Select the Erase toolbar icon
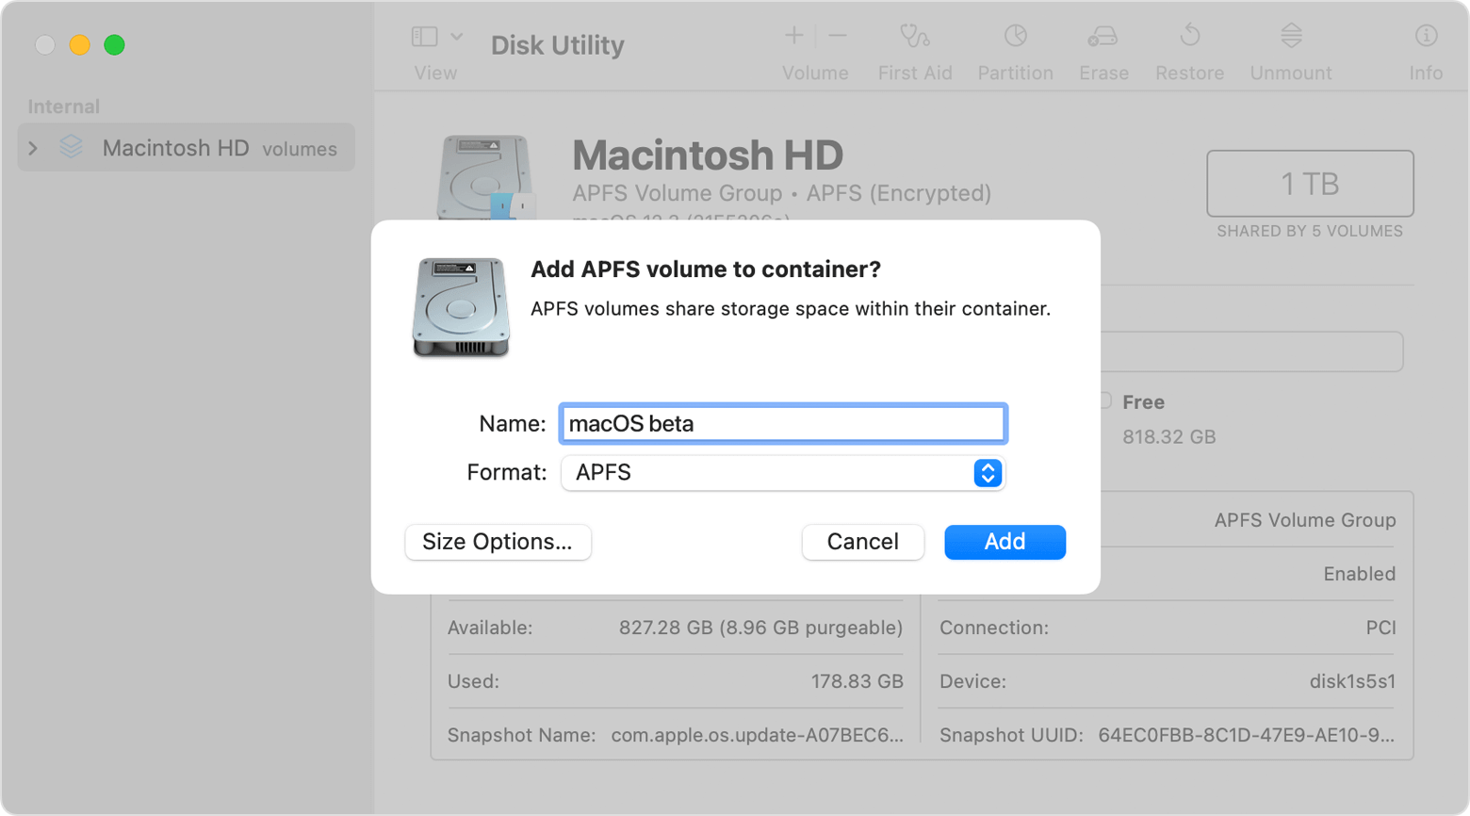 (1102, 38)
